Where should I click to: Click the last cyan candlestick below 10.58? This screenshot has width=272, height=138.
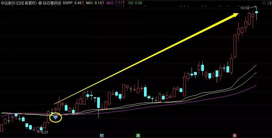[257, 12]
